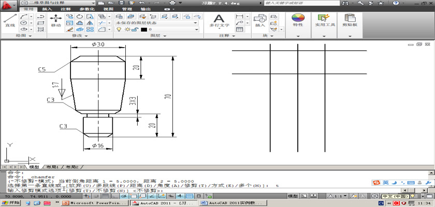
Task: Open the annotation scale 1:1 dropdown
Action: point(337,196)
